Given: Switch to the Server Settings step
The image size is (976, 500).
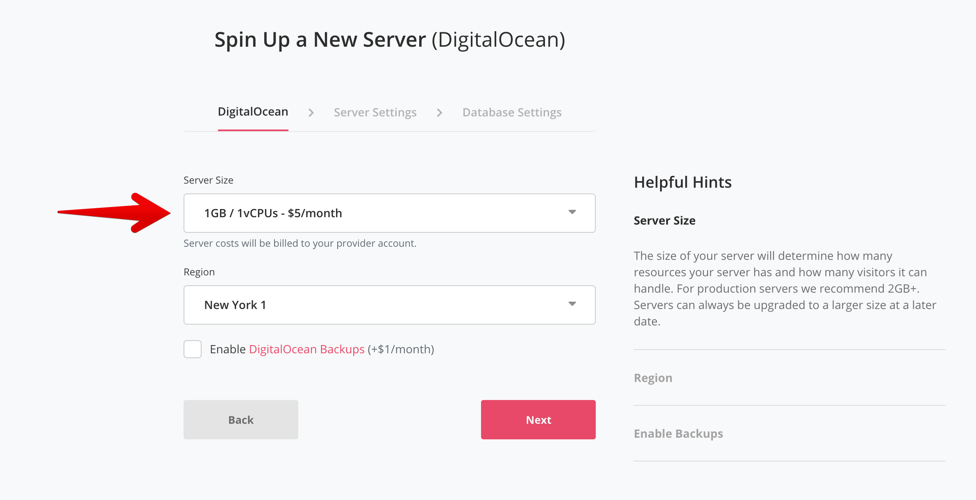Looking at the screenshot, I should pyautogui.click(x=375, y=112).
